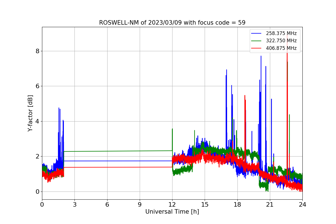
Task: Click the Universal Time [h] axis label
Action: [172, 212]
